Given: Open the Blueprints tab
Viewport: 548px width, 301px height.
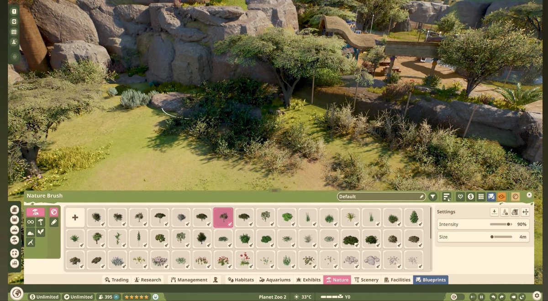Looking at the screenshot, I should pos(431,280).
